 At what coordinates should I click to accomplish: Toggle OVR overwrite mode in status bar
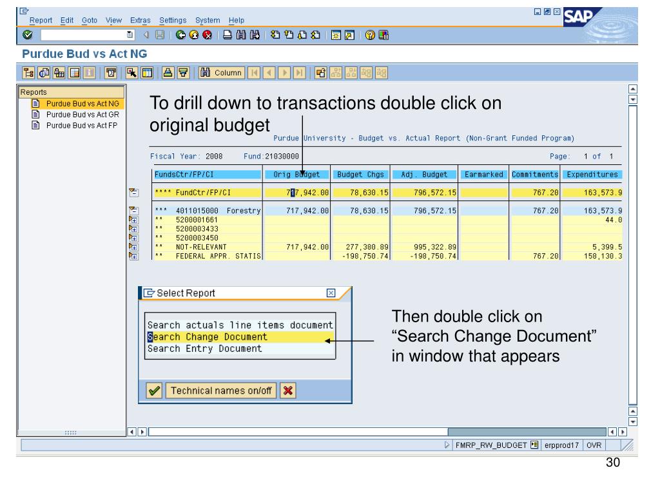coord(594,445)
